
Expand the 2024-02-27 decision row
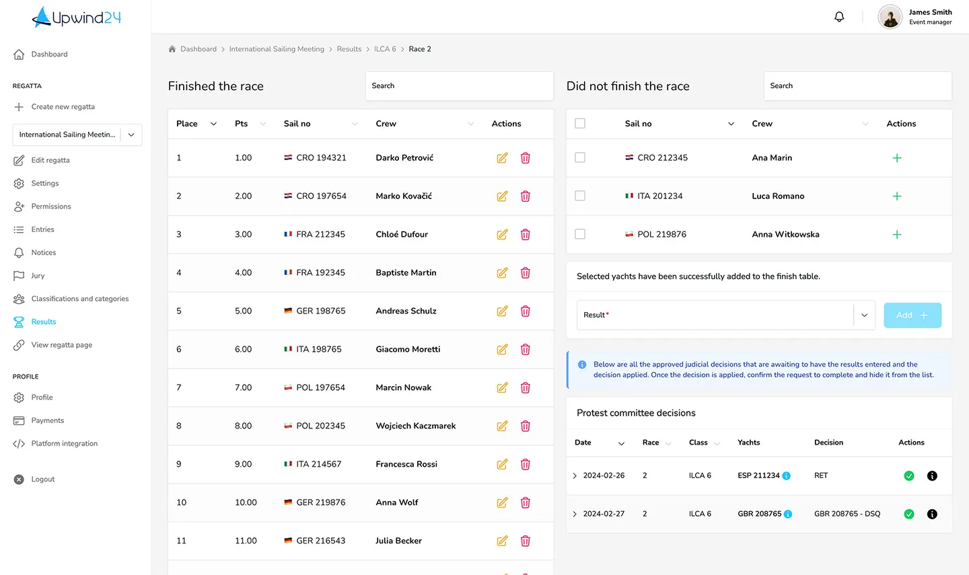point(575,514)
